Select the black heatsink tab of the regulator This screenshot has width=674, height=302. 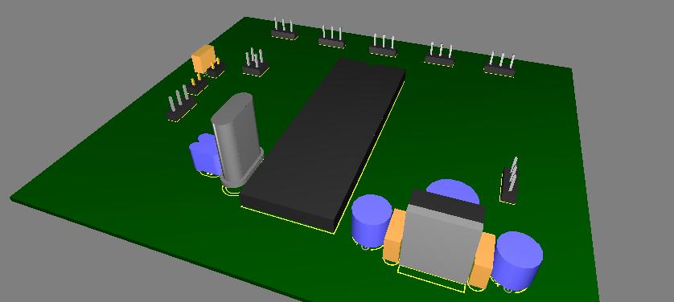447,205
